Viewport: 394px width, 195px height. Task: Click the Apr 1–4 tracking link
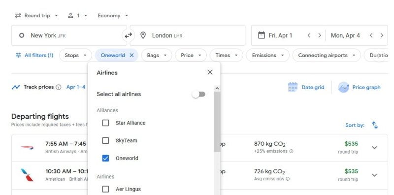pos(76,87)
